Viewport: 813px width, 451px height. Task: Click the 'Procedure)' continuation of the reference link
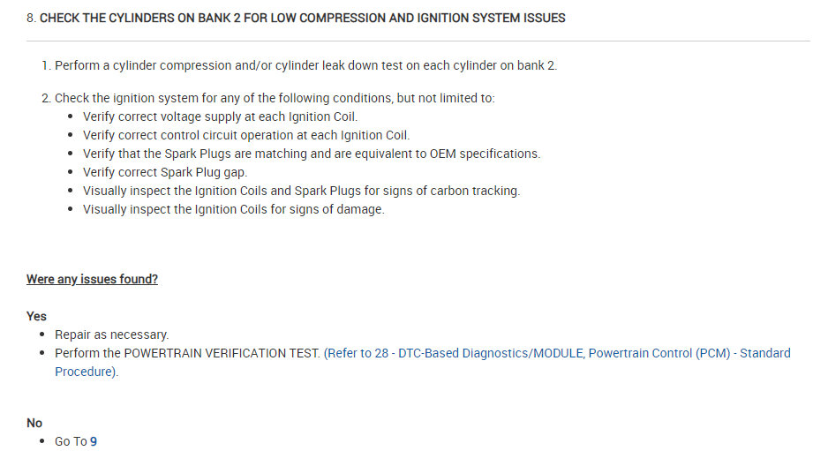pos(86,372)
